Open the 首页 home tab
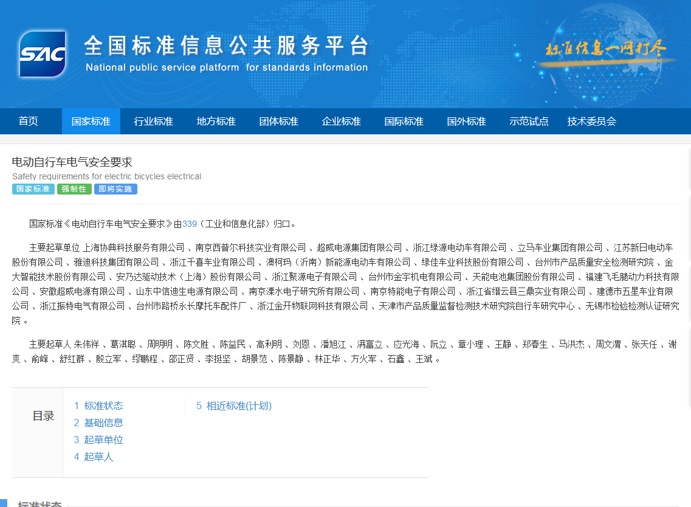691x507 pixels. pos(29,122)
